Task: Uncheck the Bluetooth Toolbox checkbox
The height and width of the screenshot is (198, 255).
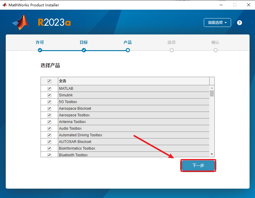Action: (49, 155)
